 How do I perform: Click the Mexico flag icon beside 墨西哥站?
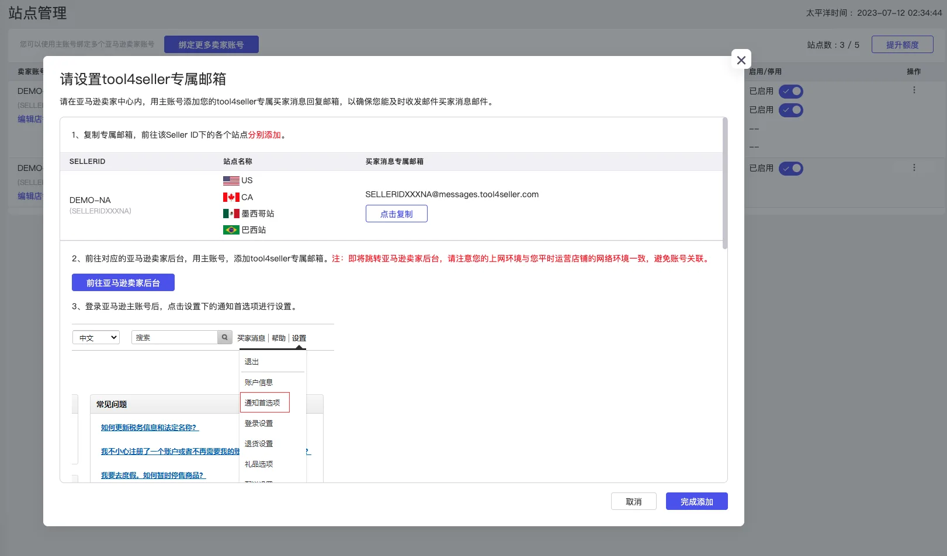click(x=231, y=214)
